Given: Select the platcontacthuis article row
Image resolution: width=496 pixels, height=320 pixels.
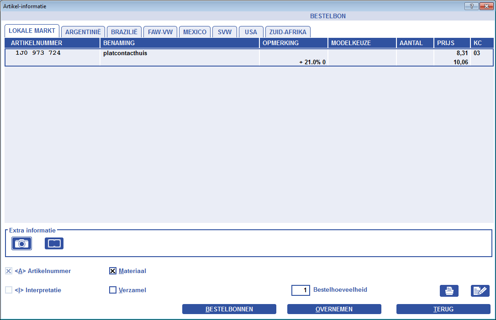Looking at the screenshot, I should (178, 57).
